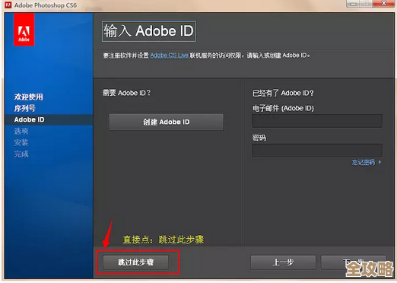Select the 欢迎使用 step in sidebar

(29, 97)
